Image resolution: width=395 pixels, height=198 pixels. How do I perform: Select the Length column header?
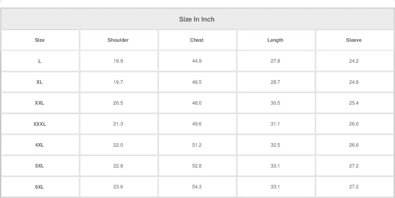[x=275, y=40]
